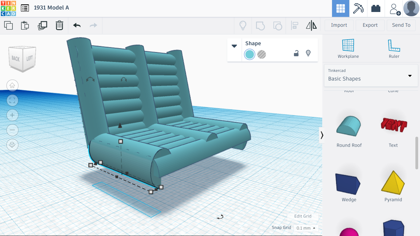
Task: Click the BACK face of view cube
Action: click(x=16, y=58)
